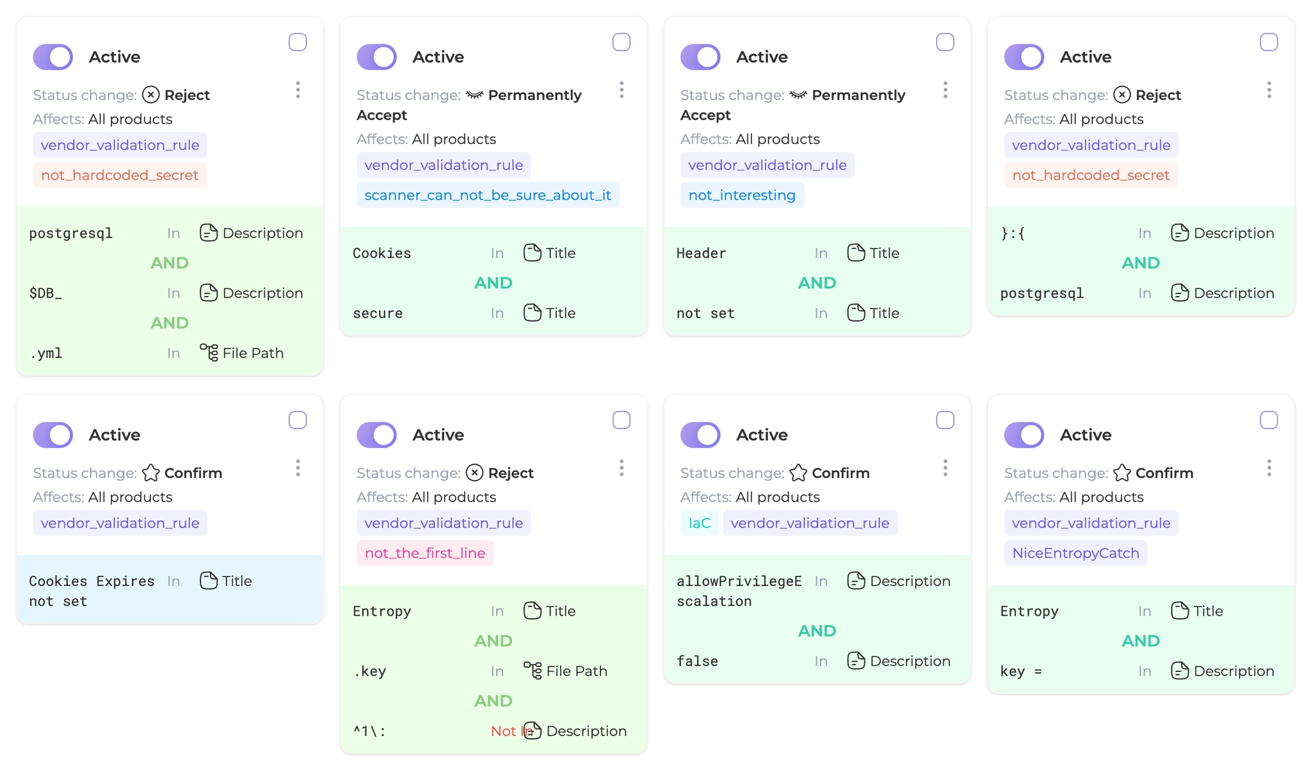Click the Title icon next to Entropy
Image resolution: width=1311 pixels, height=770 pixels.
pyautogui.click(x=532, y=610)
